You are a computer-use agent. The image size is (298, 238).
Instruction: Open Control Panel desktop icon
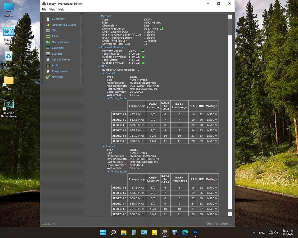pyautogui.click(x=8, y=36)
